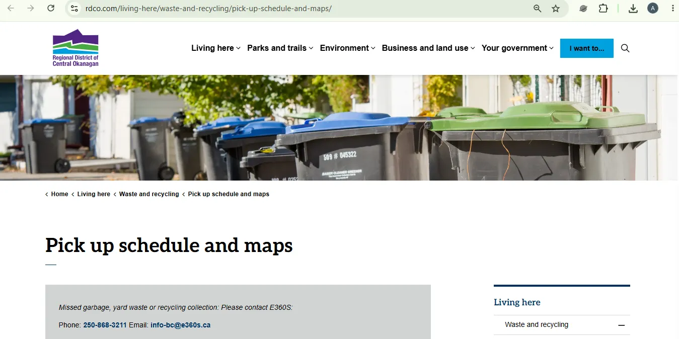The width and height of the screenshot is (679, 339).
Task: Open the browser extensions puzzle icon
Action: [603, 9]
